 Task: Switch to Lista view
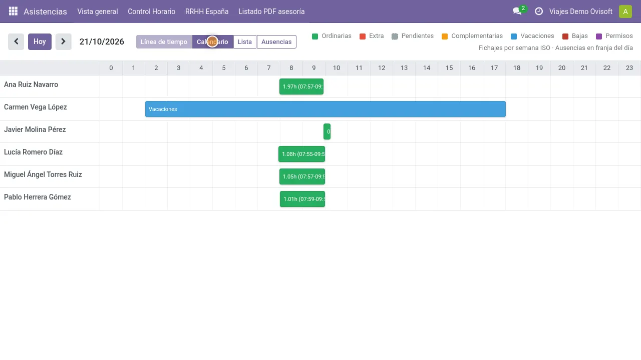point(245,42)
